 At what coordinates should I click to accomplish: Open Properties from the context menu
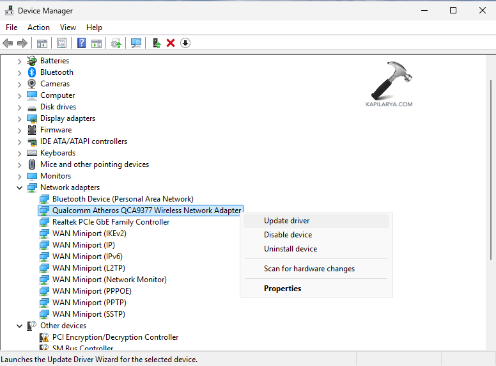pos(283,289)
